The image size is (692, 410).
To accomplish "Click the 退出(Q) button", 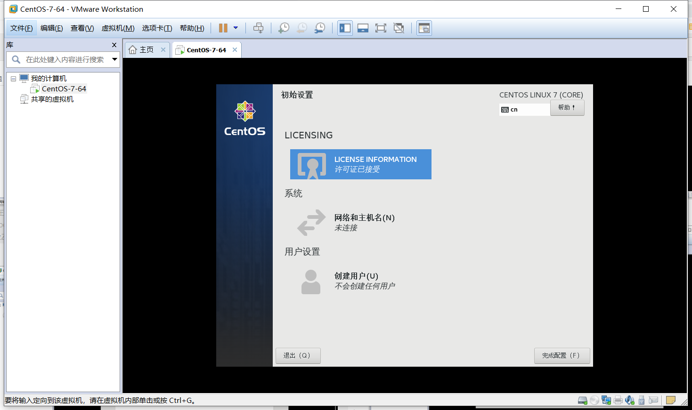I will pyautogui.click(x=298, y=356).
